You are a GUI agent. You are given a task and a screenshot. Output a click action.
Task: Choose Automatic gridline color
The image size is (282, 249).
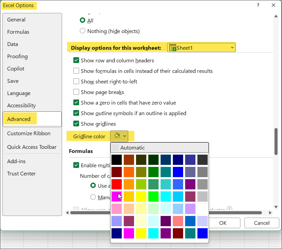(160, 148)
